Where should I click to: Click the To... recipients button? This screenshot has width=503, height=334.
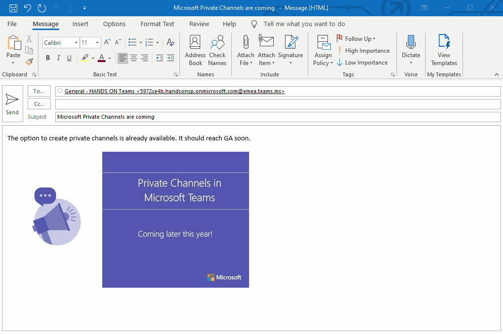[x=39, y=91]
